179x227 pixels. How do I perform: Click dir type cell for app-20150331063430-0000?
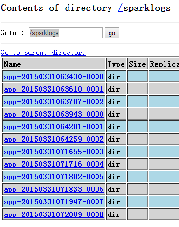tap(116, 76)
